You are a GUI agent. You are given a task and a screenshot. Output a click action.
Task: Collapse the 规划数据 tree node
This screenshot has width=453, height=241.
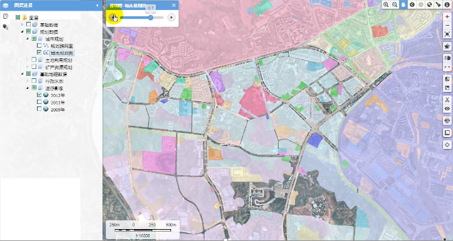[23, 31]
